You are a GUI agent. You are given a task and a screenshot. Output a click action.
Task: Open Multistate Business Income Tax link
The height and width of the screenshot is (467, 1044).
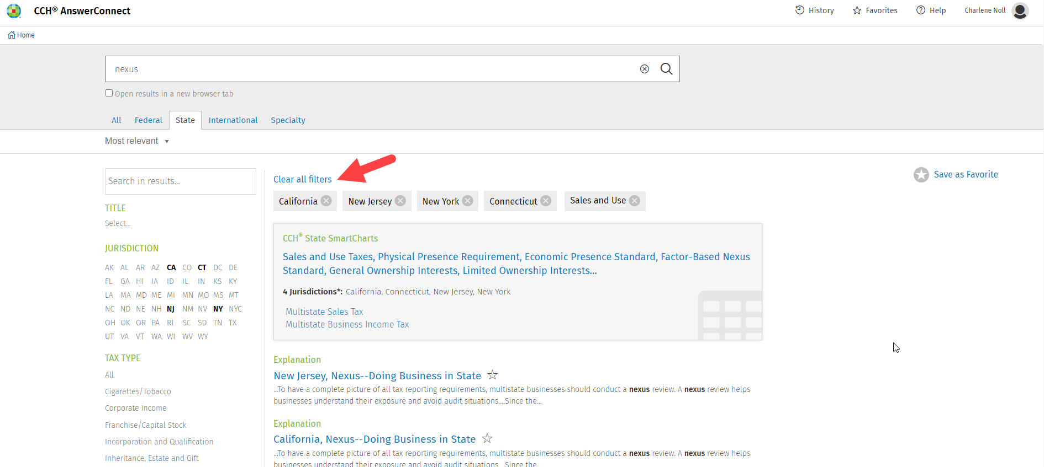click(347, 324)
